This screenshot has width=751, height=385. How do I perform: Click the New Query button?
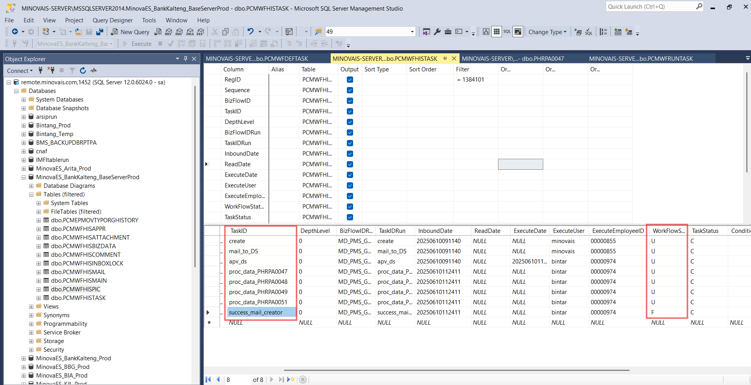[x=130, y=32]
